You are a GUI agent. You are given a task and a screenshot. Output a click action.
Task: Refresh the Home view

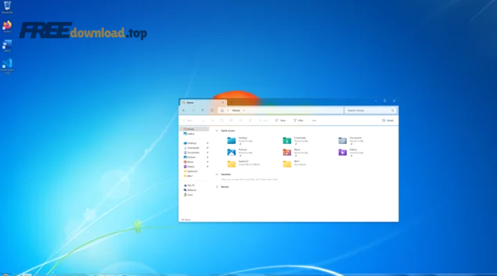coord(212,110)
